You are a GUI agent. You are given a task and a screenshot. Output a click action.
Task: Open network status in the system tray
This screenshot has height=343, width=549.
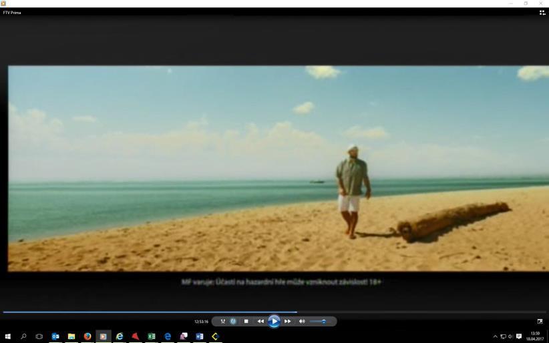tap(503, 337)
